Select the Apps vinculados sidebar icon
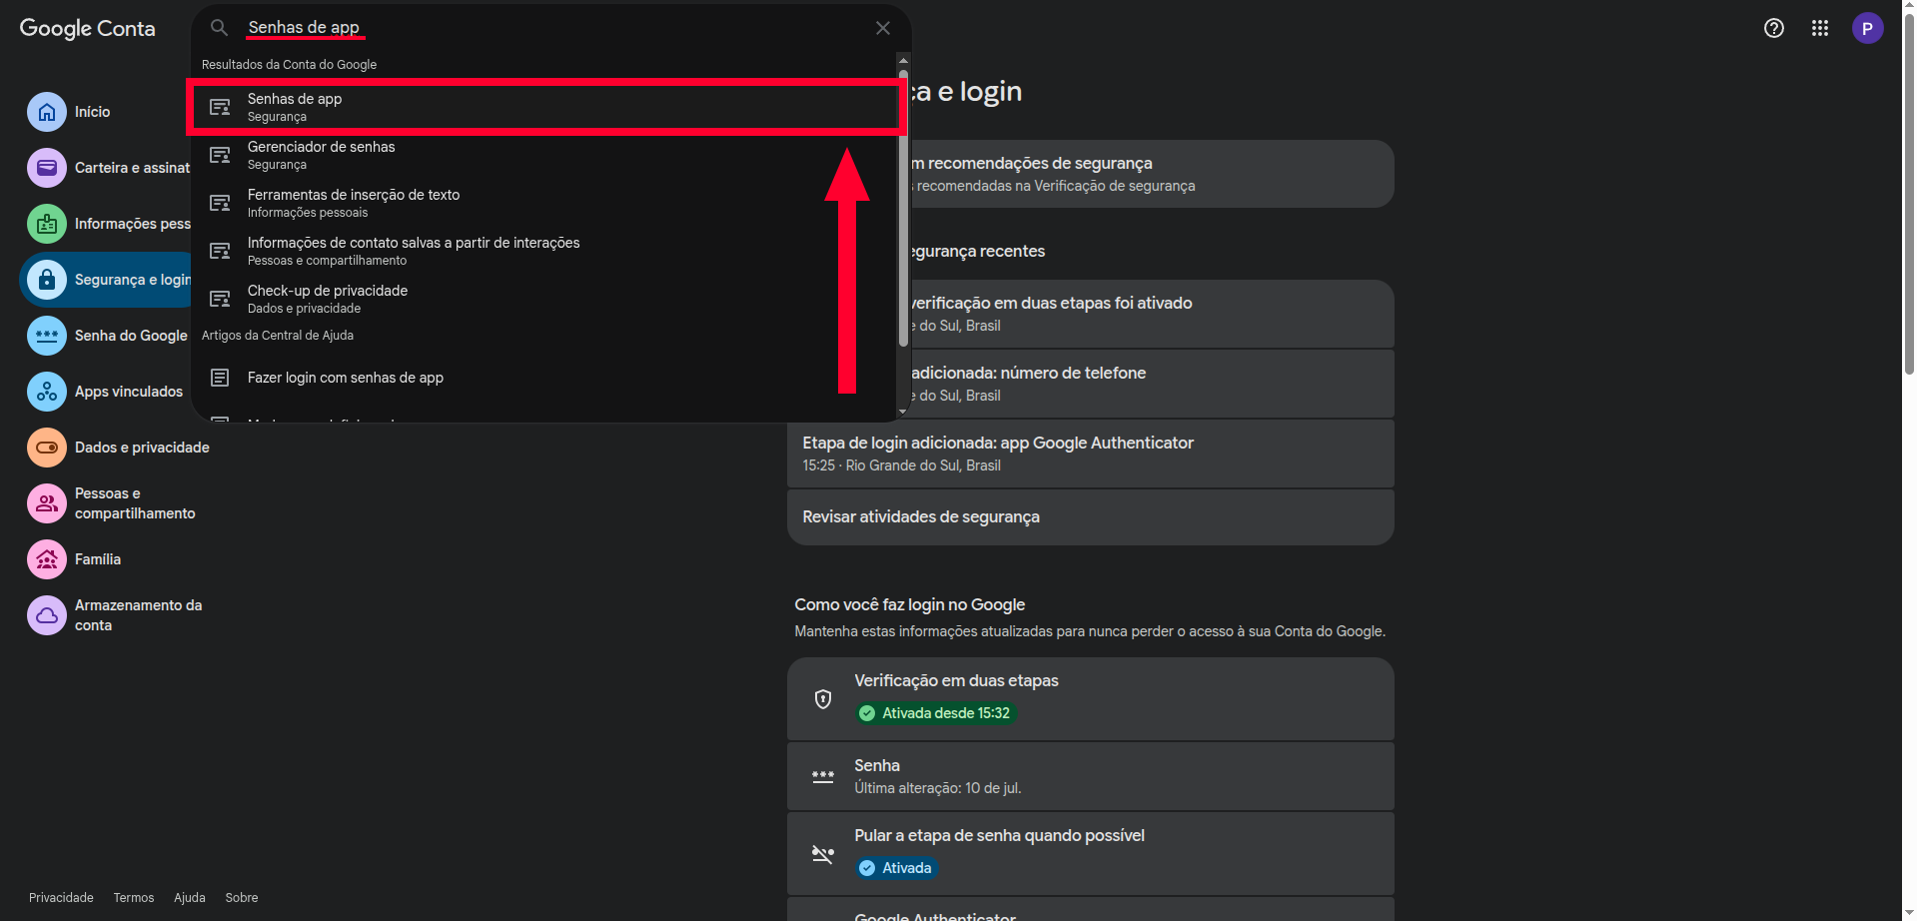This screenshot has height=921, width=1917. (47, 392)
